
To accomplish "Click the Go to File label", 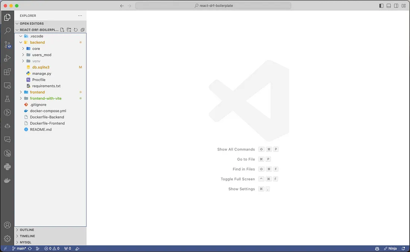I will pos(246,159).
